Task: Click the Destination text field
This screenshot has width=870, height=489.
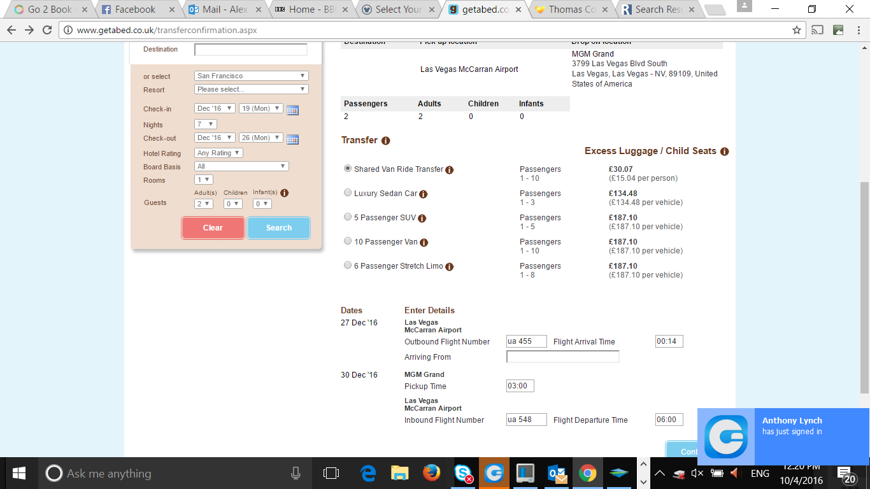Action: pos(251,50)
